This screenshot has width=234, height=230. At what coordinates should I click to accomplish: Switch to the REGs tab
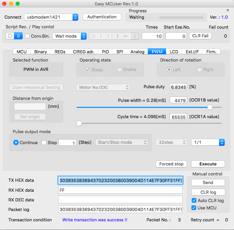pos(60,52)
